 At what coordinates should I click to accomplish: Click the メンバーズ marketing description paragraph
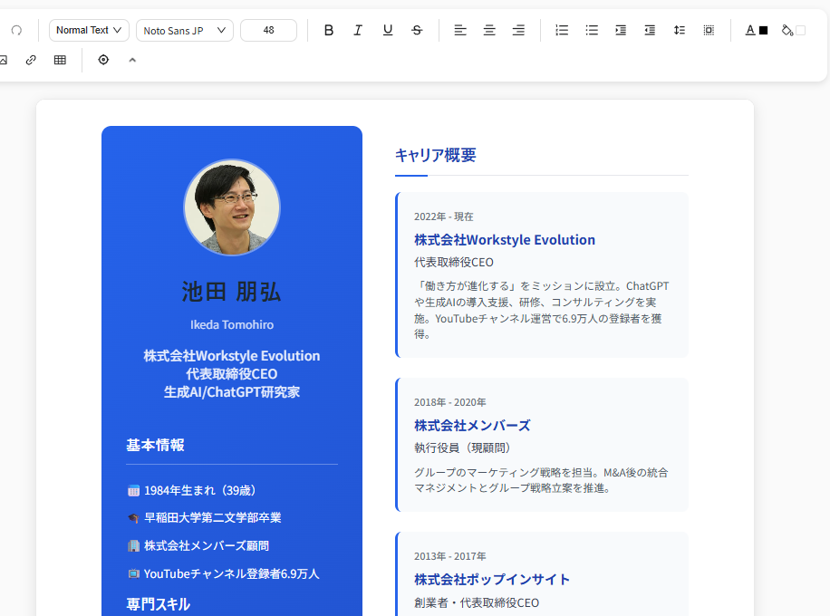[x=541, y=480]
